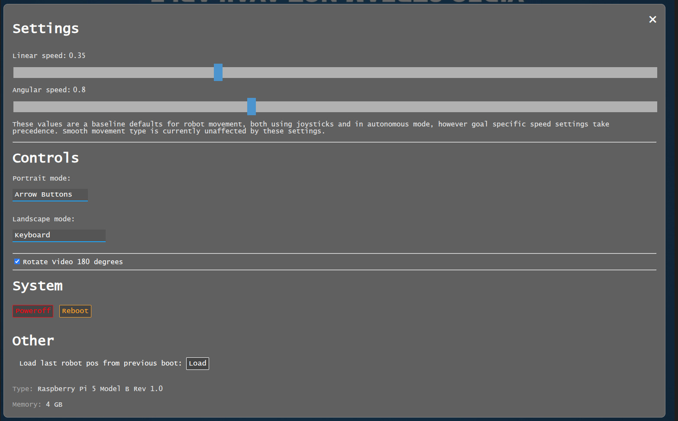678x421 pixels.
Task: Set Angular speed to minimum on track
Action: pos(16,107)
